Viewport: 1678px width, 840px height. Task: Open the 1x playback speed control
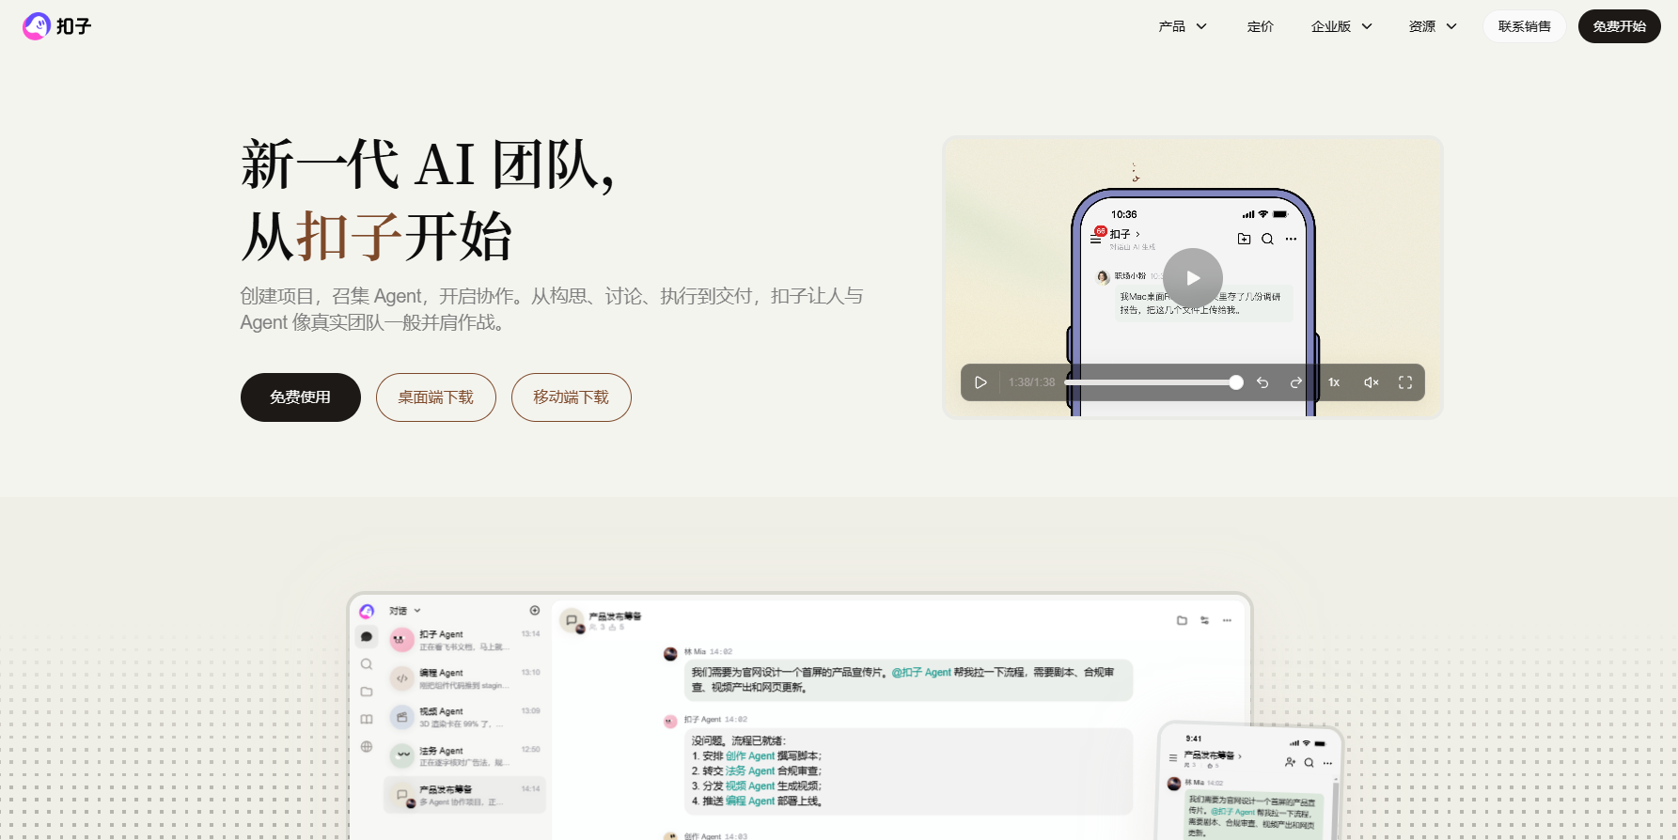pos(1334,382)
